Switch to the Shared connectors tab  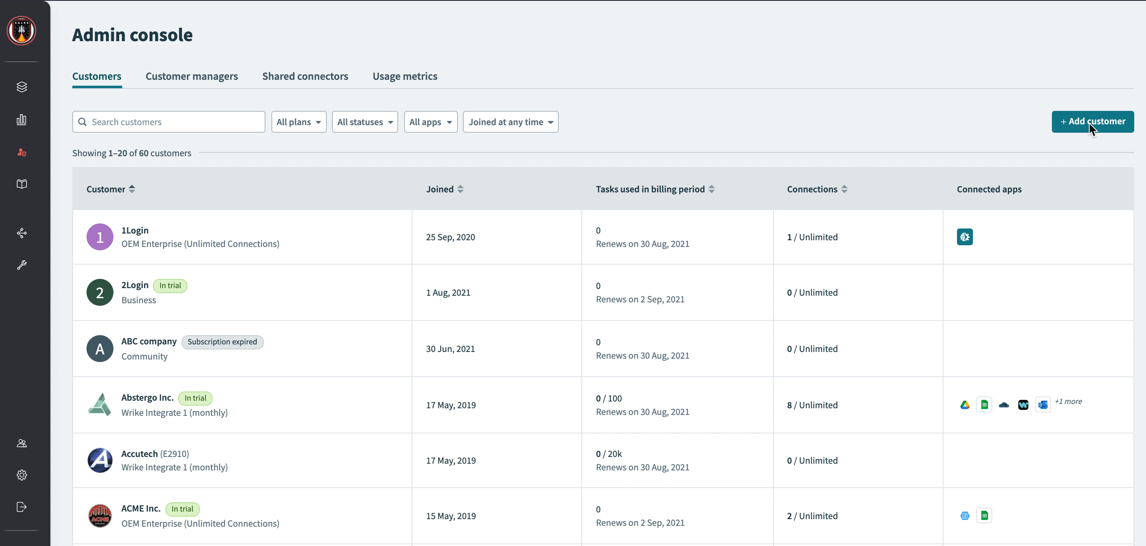[x=305, y=76]
